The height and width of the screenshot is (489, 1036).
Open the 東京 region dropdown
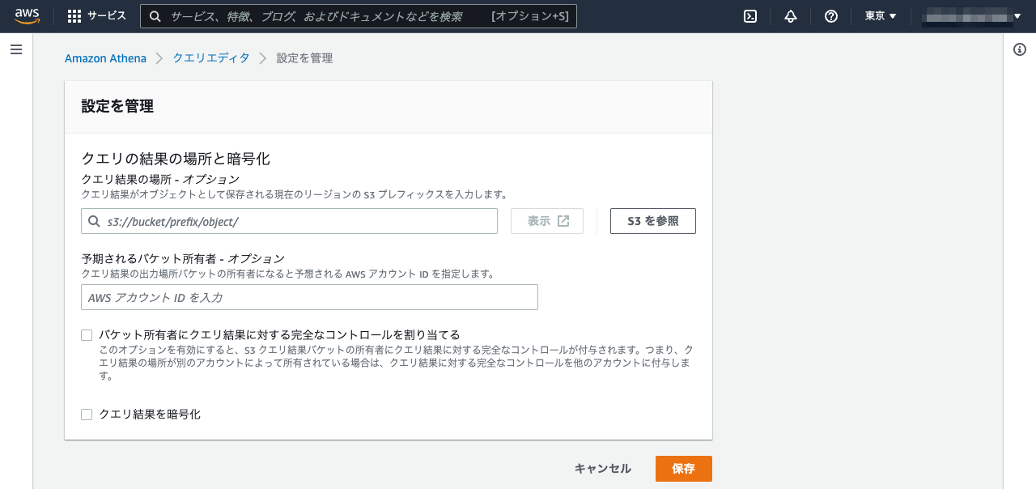880,16
